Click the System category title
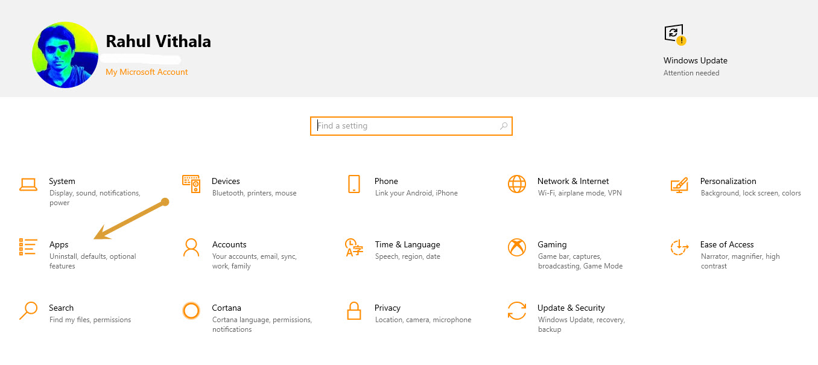Image resolution: width=818 pixels, height=365 pixels. (62, 181)
